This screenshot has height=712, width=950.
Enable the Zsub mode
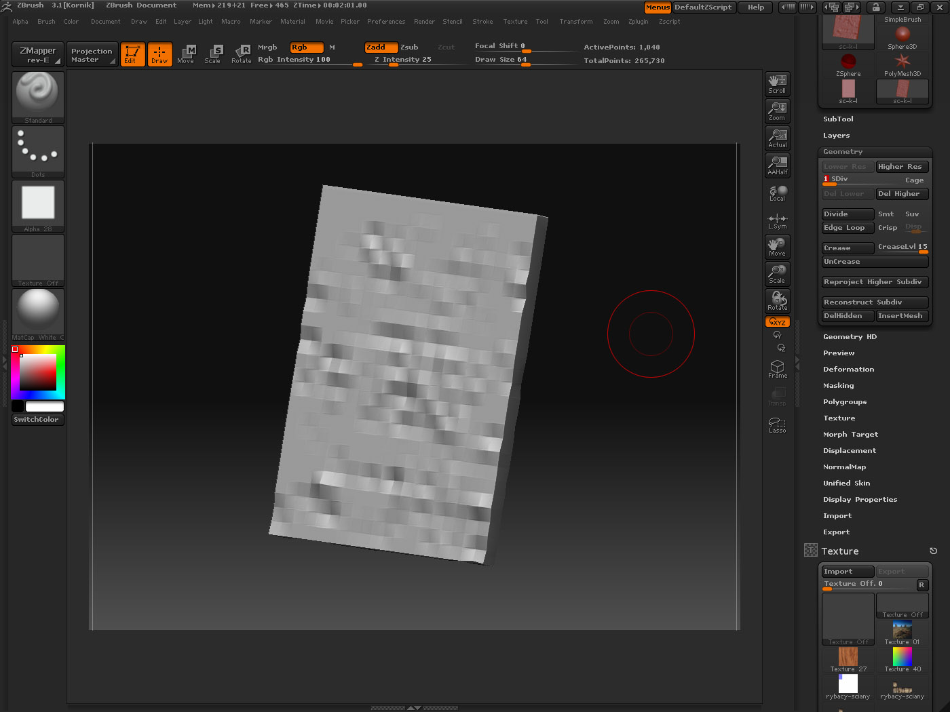[409, 47]
